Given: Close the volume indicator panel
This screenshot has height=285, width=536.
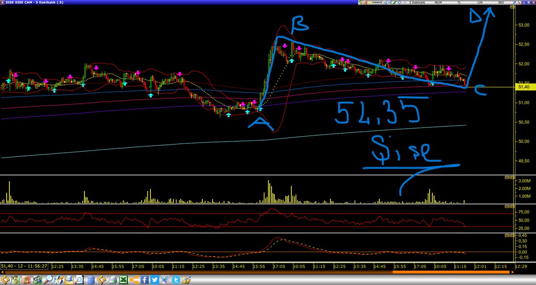Looking at the screenshot, I should pos(512,178).
